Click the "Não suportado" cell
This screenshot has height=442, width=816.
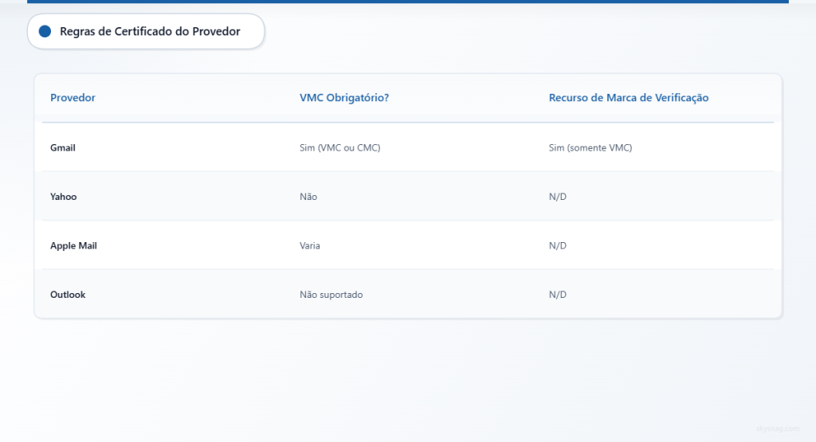(331, 295)
